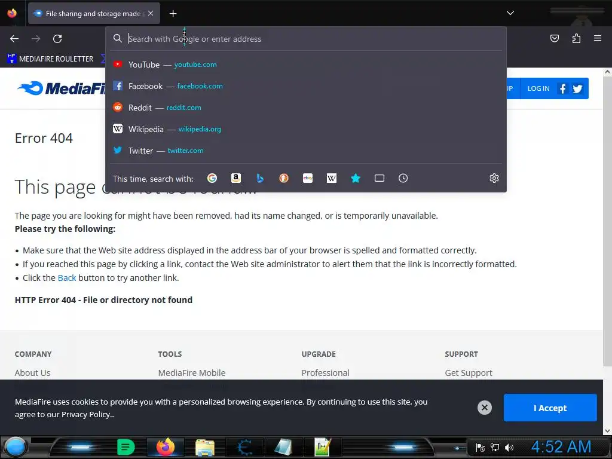
Task: Open the Notepad++ taskbar icon
Action: 322,447
